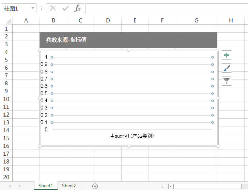Click the Insert Function fx icon

click(x=77, y=8)
